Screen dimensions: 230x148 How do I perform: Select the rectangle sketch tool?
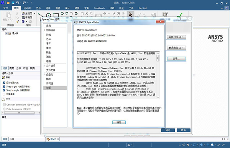(56, 15)
